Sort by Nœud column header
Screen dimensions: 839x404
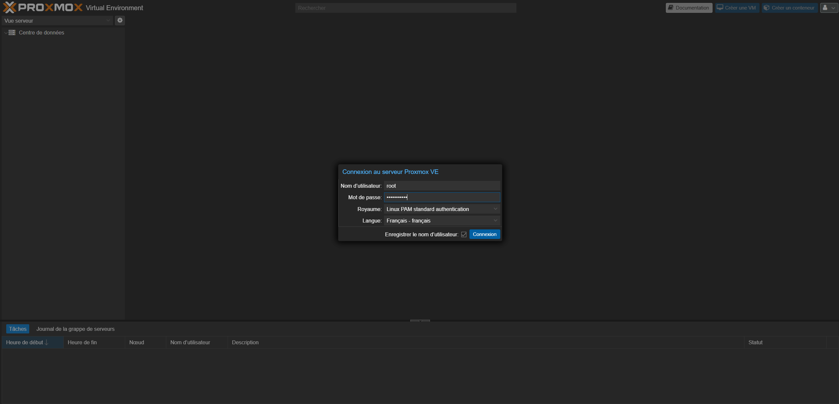click(146, 342)
